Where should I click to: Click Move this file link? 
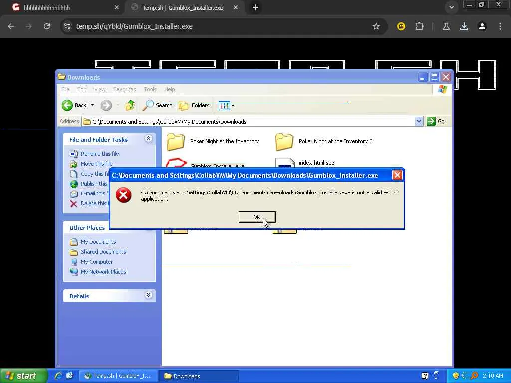(96, 164)
